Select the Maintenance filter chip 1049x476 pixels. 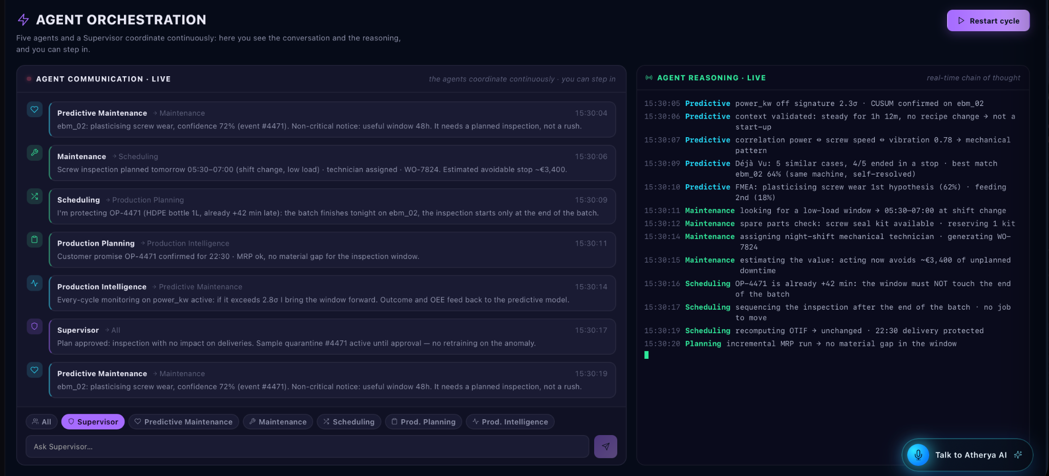(x=278, y=422)
